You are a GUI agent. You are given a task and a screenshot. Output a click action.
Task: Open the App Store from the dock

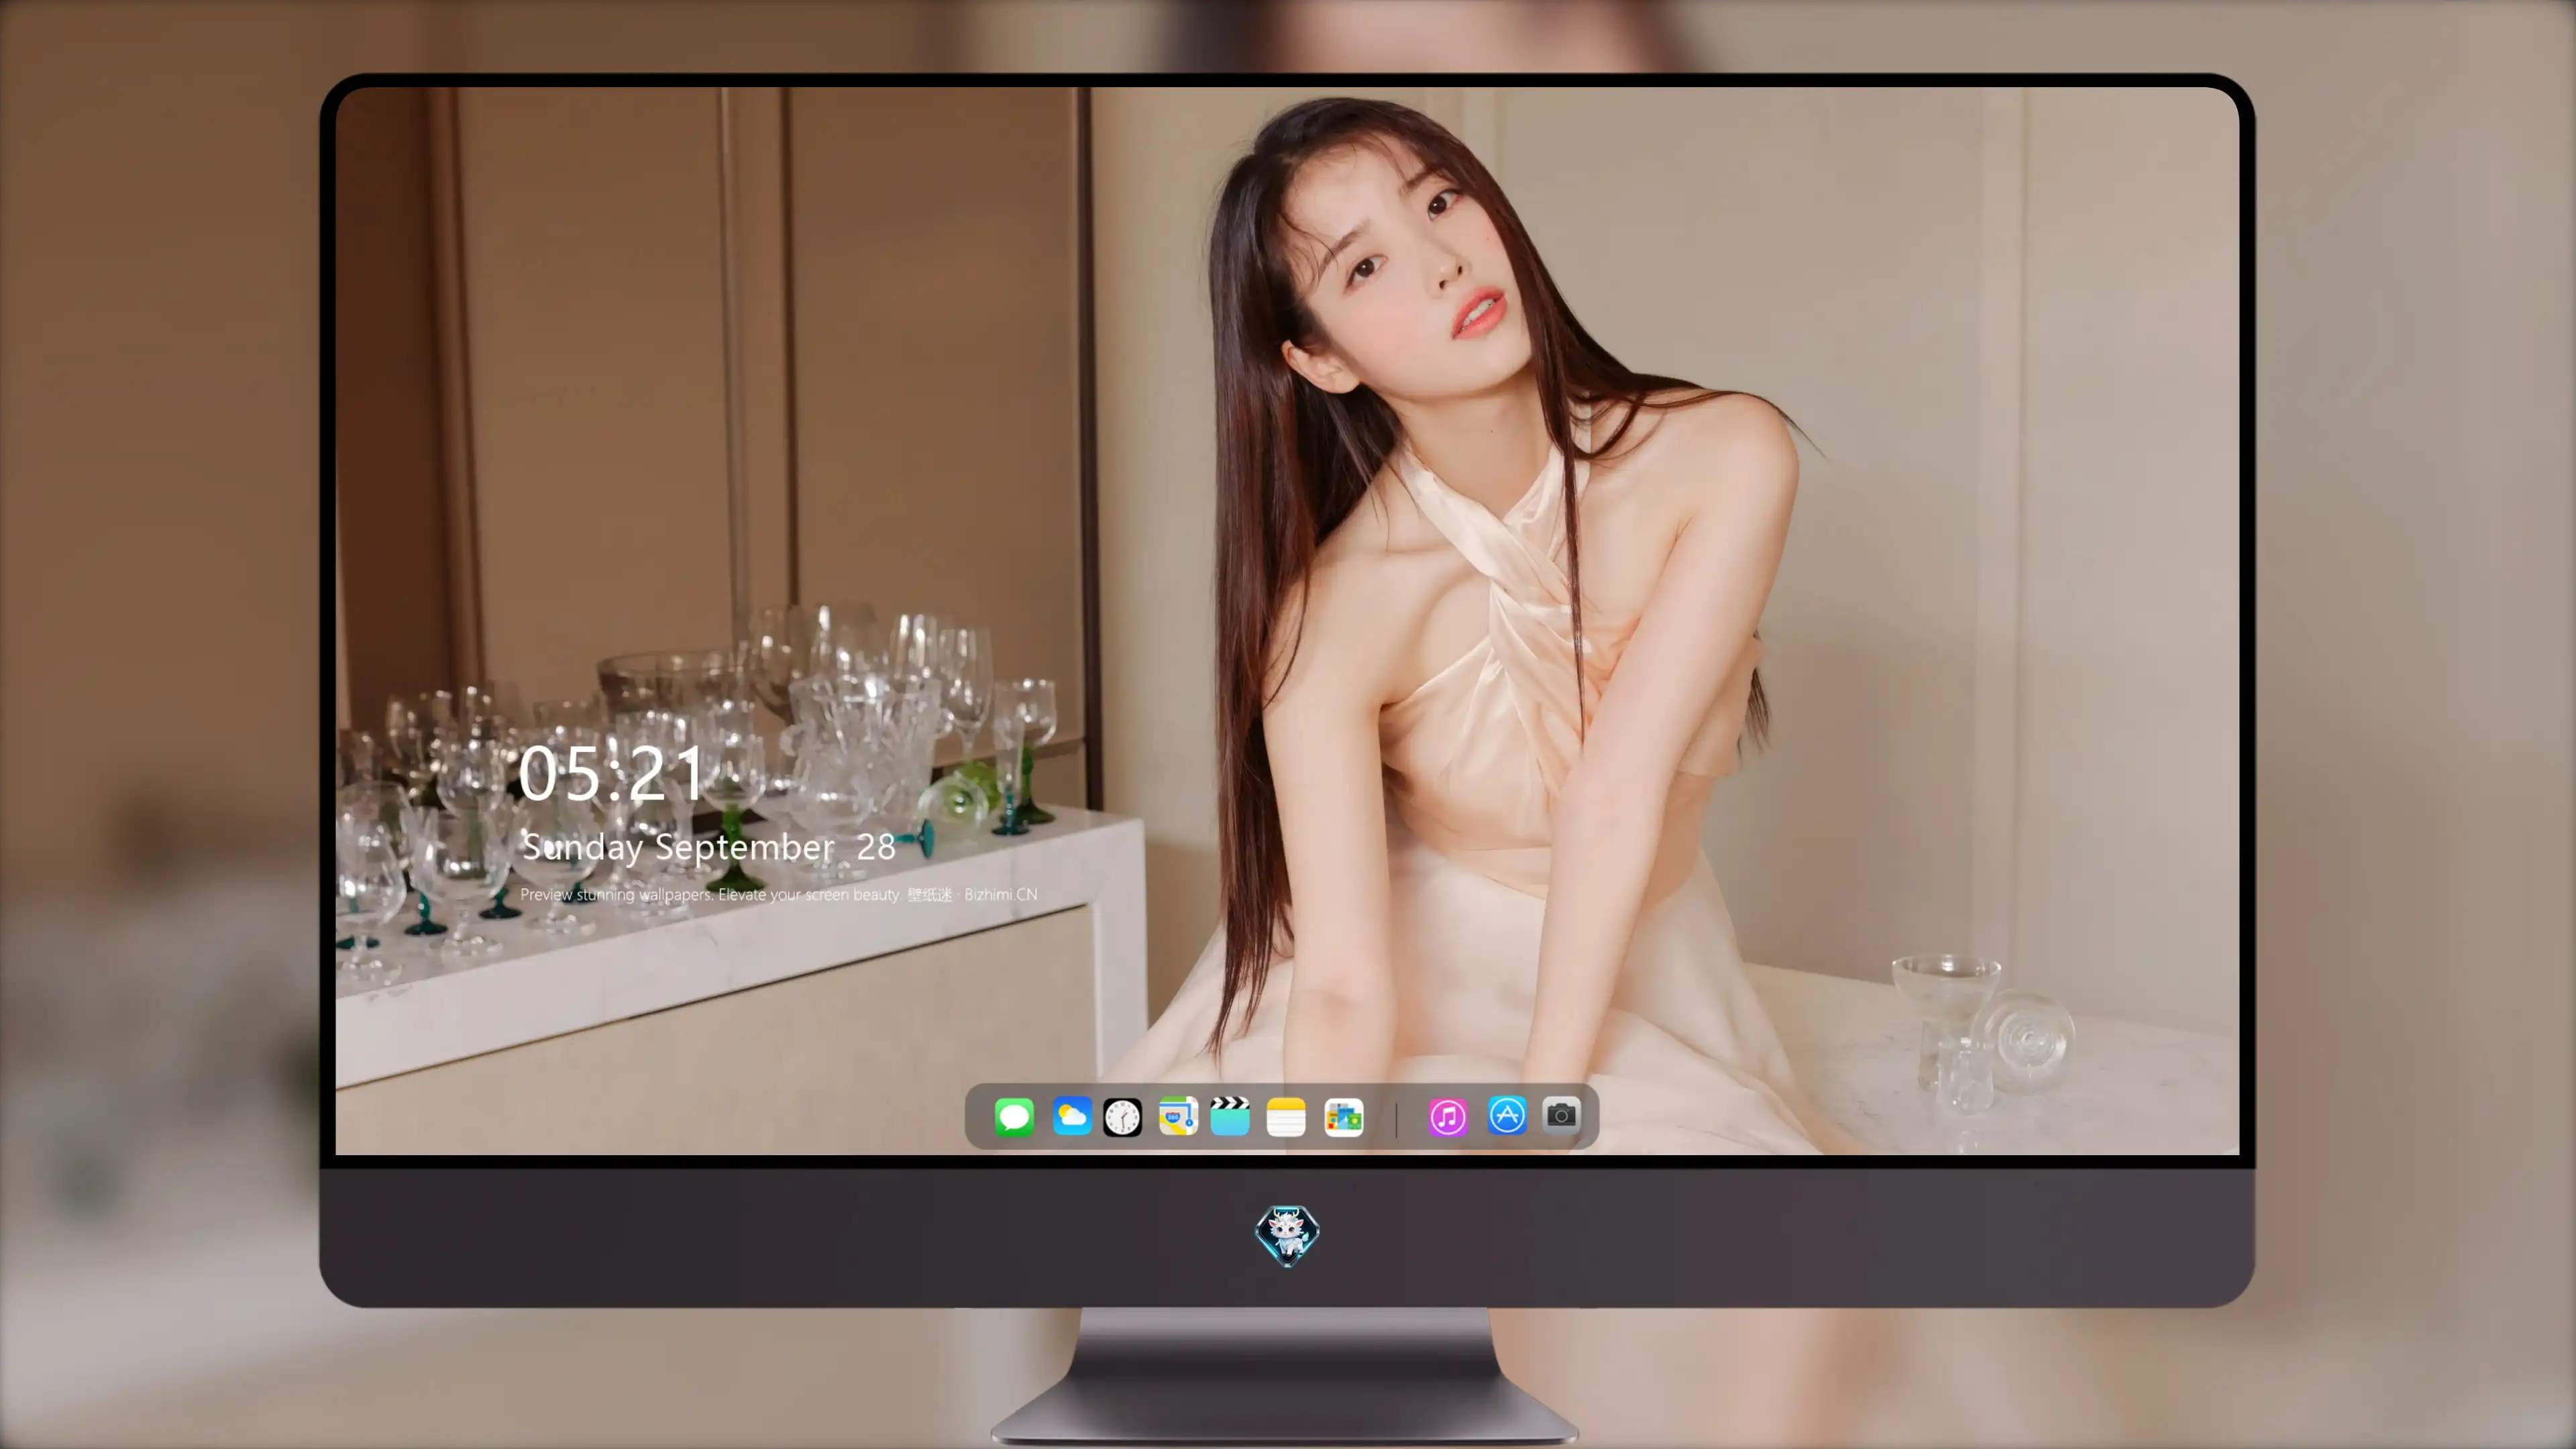1507,1115
